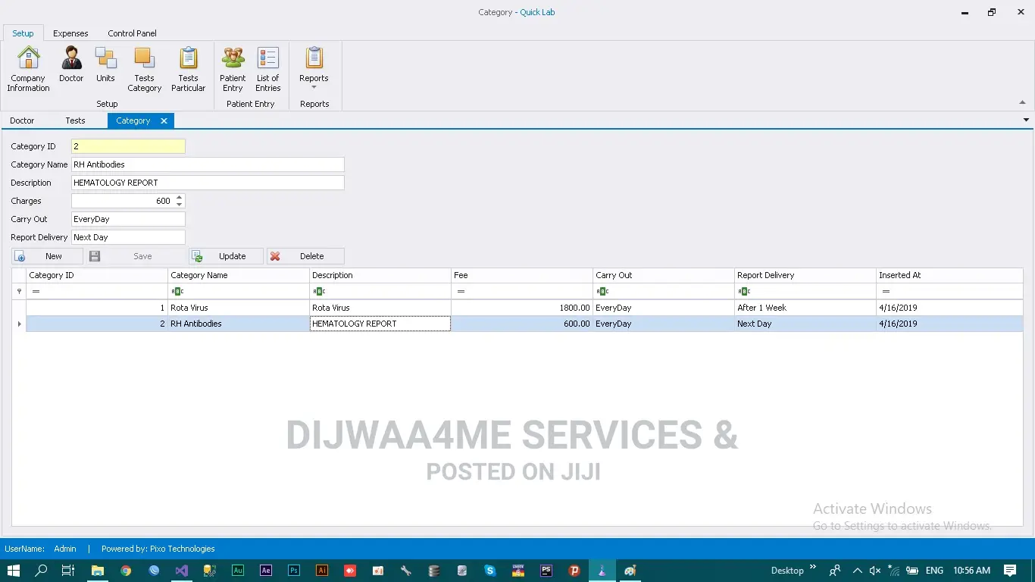
Task: Click the HEMATOLOGY REPORT grid cell
Action: coord(380,324)
